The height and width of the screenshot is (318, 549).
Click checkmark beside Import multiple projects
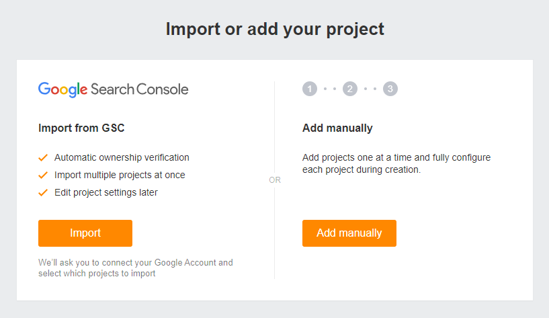coord(43,175)
